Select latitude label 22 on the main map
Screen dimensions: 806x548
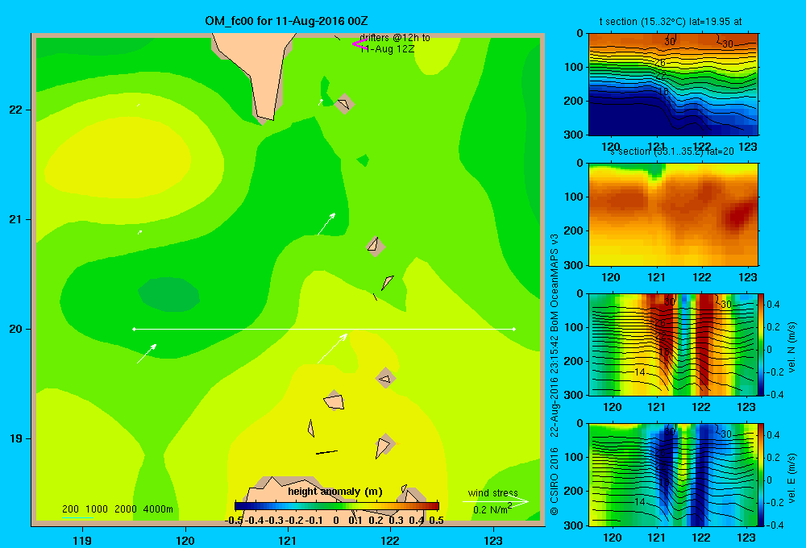click(x=16, y=110)
